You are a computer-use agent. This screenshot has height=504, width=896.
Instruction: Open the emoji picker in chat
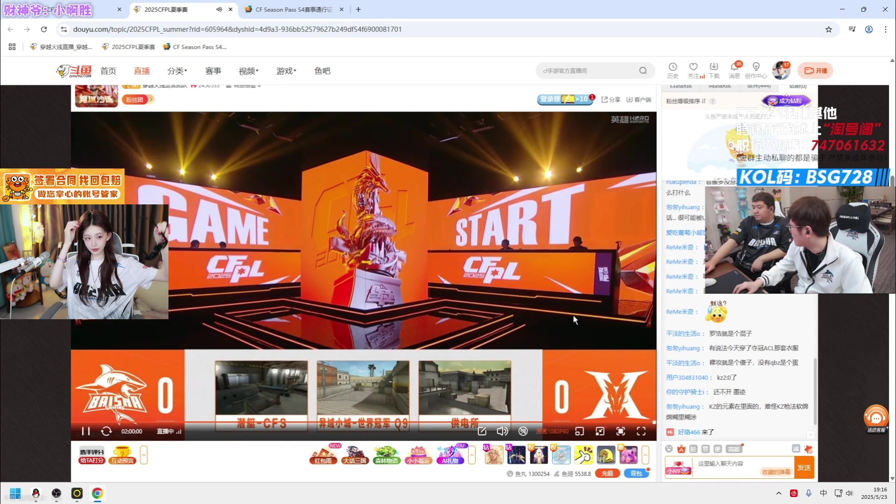point(669,449)
